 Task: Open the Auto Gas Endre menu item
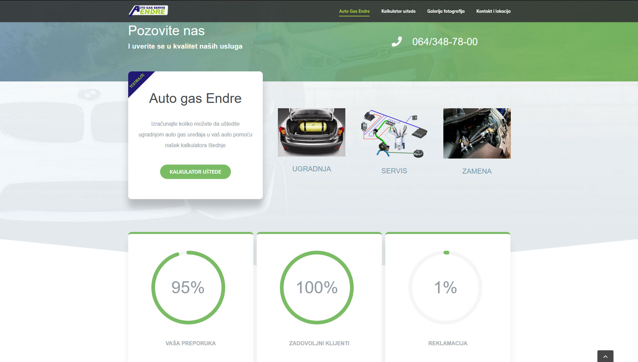pyautogui.click(x=354, y=11)
